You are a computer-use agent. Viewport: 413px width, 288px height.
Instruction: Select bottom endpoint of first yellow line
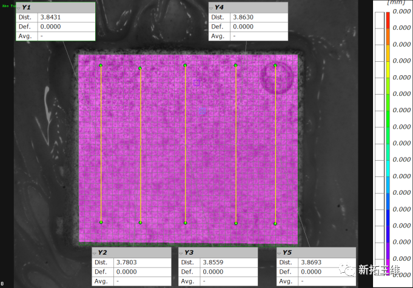coord(101,223)
